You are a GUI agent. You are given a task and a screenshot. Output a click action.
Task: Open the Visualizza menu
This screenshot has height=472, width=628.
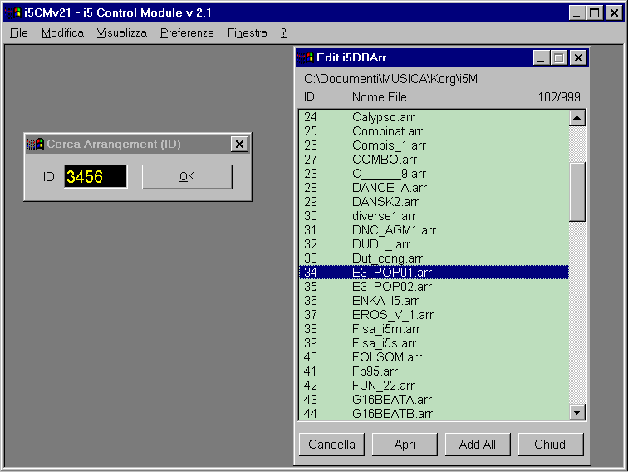(121, 33)
